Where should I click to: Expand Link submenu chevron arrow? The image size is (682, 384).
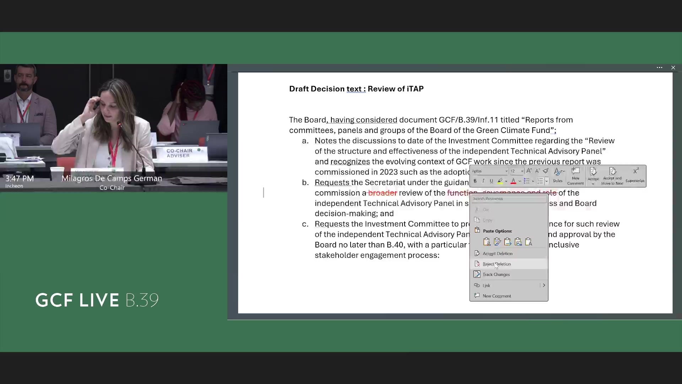click(x=544, y=286)
